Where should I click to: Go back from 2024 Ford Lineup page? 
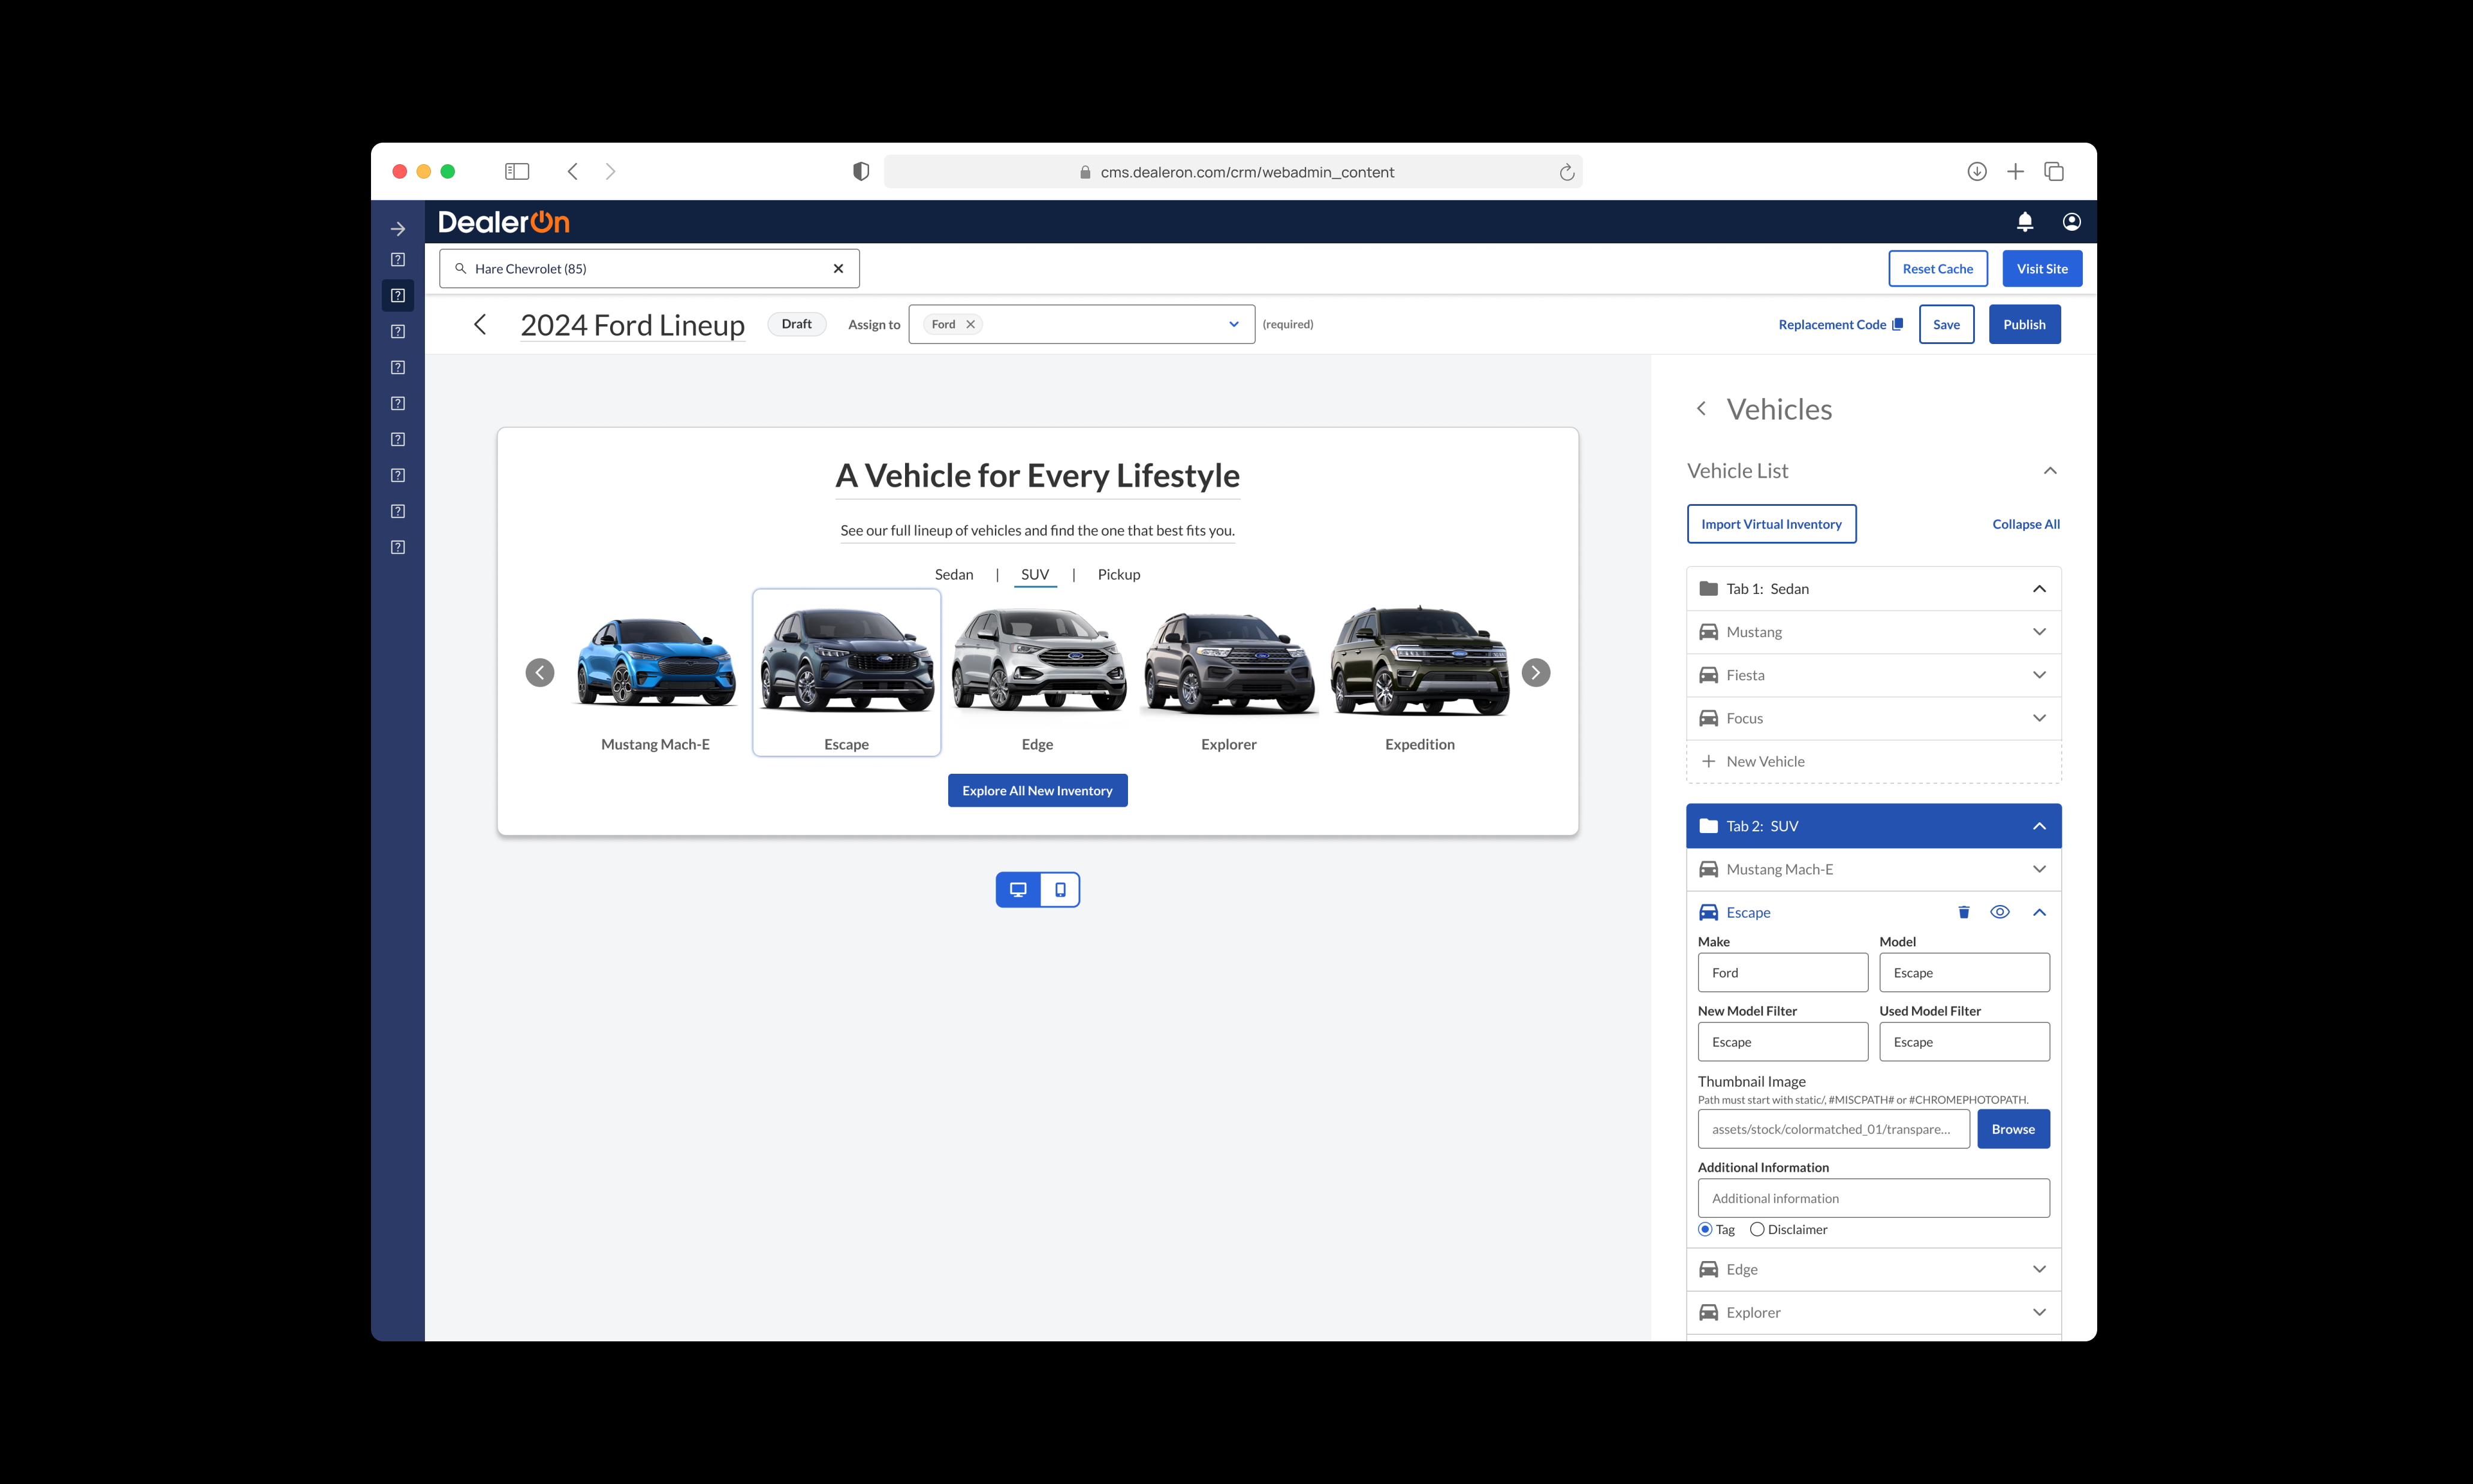tap(480, 324)
